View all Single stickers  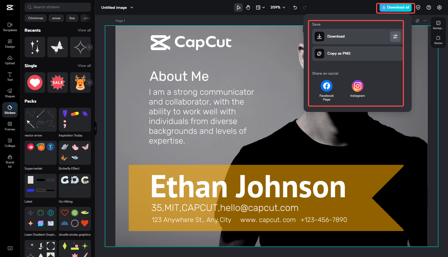[x=84, y=66]
